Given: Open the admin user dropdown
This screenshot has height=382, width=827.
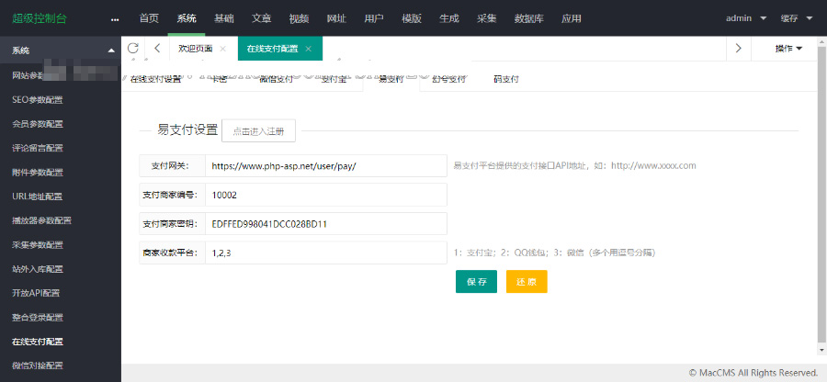Looking at the screenshot, I should 745,18.
